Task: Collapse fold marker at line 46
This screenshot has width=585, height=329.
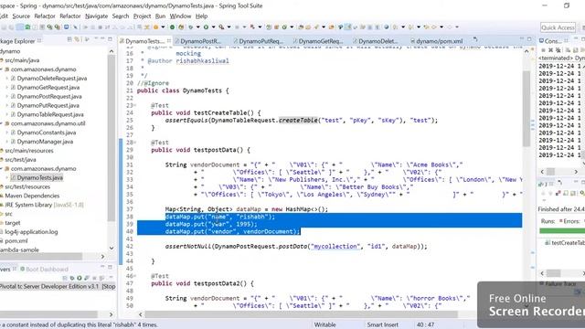Action: coord(135,276)
